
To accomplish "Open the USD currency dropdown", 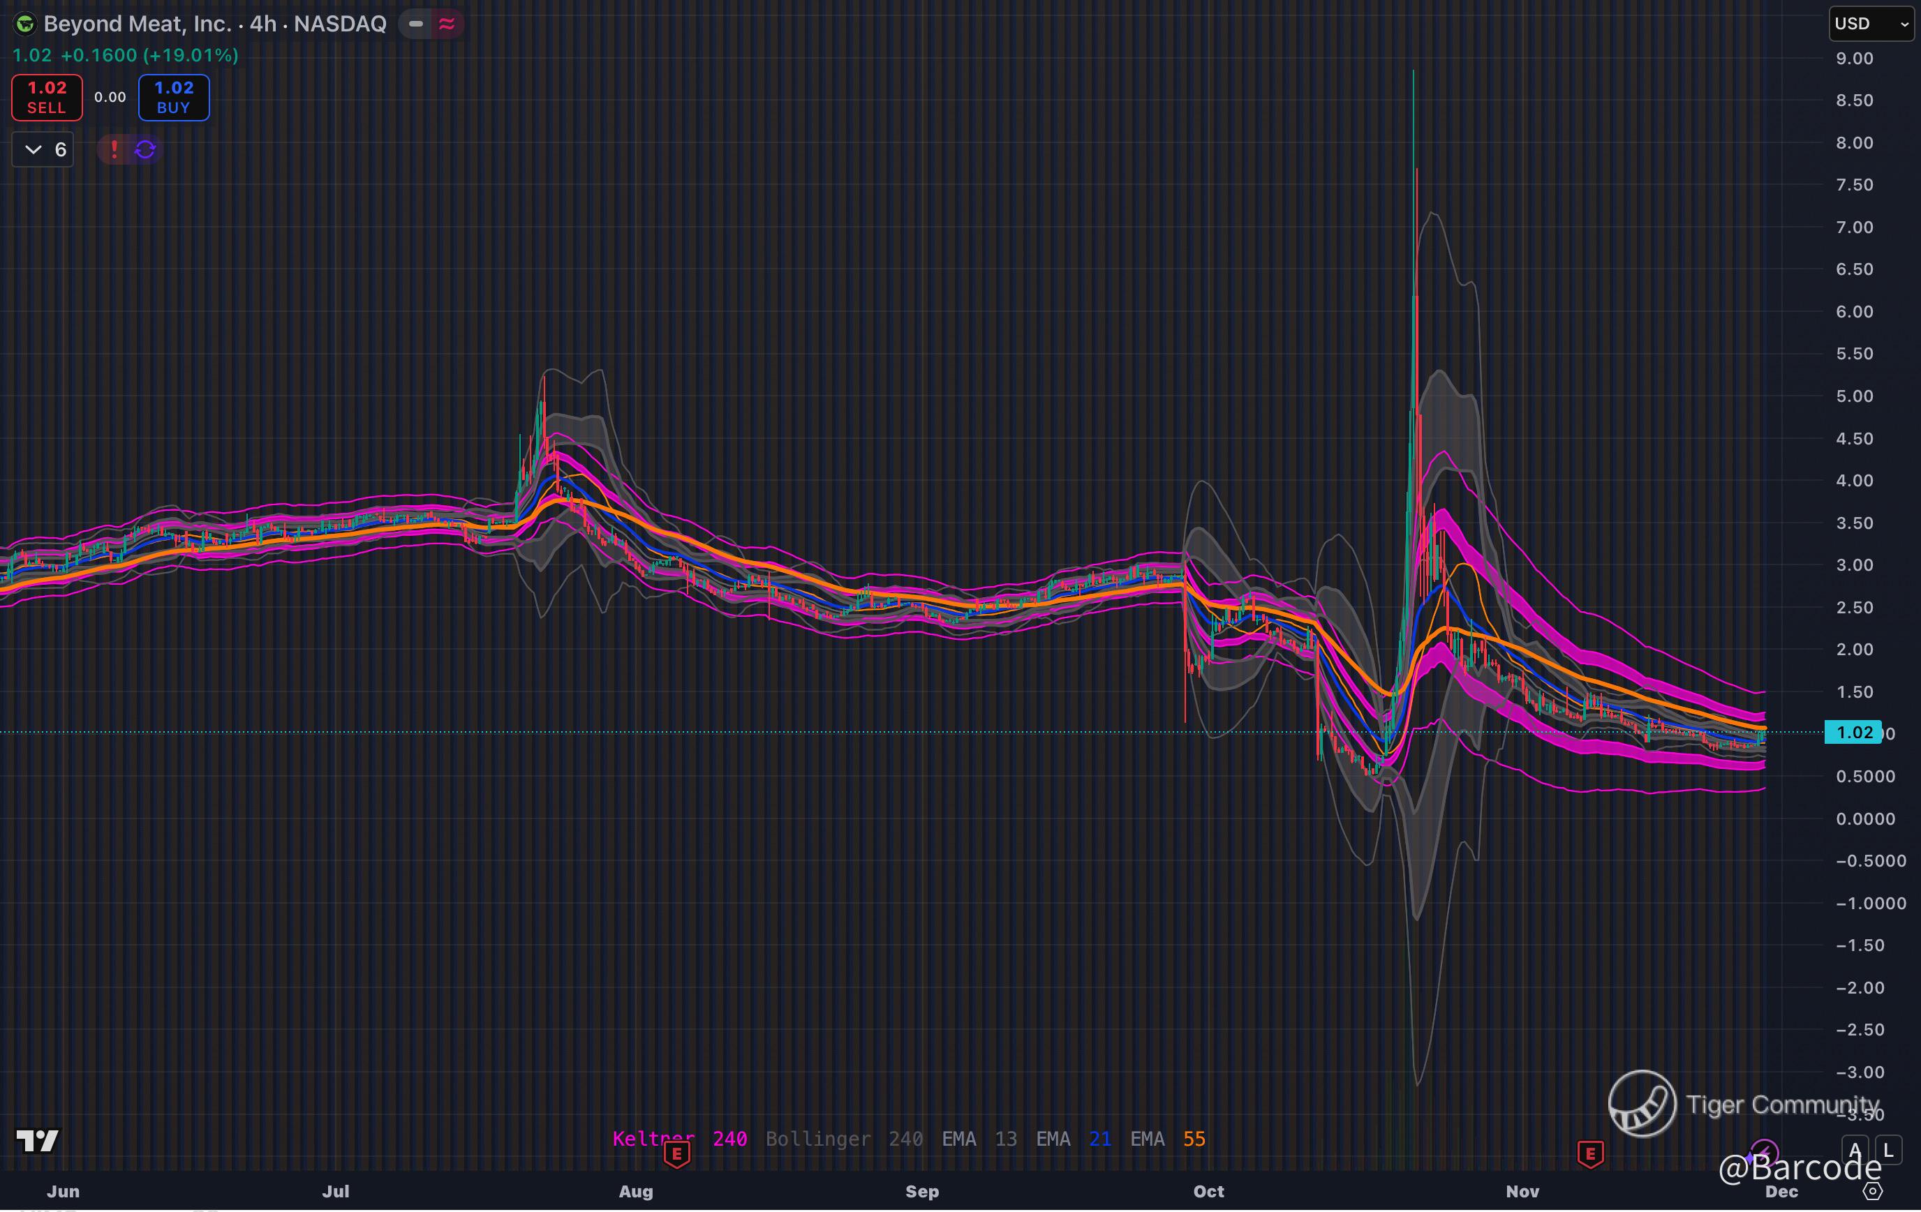I will pos(1870,24).
